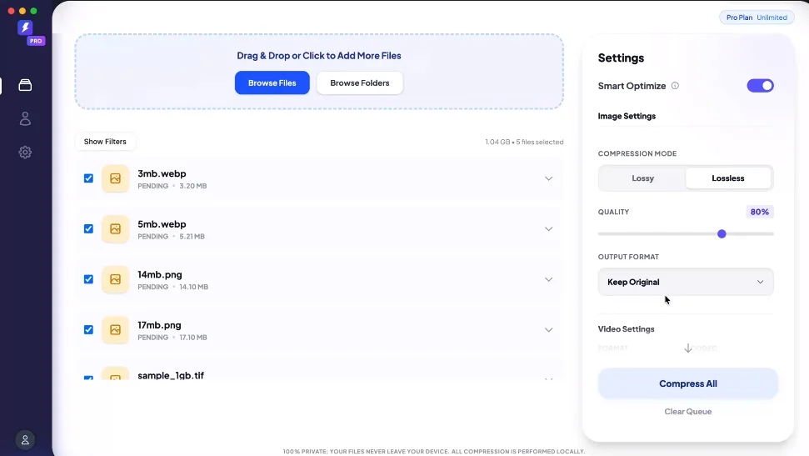Select the Lossy compression mode
The image size is (809, 456).
tap(643, 178)
